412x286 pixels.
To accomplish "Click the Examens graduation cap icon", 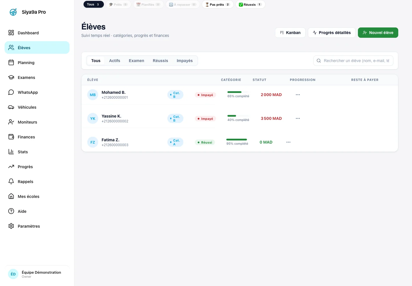I will point(11,77).
